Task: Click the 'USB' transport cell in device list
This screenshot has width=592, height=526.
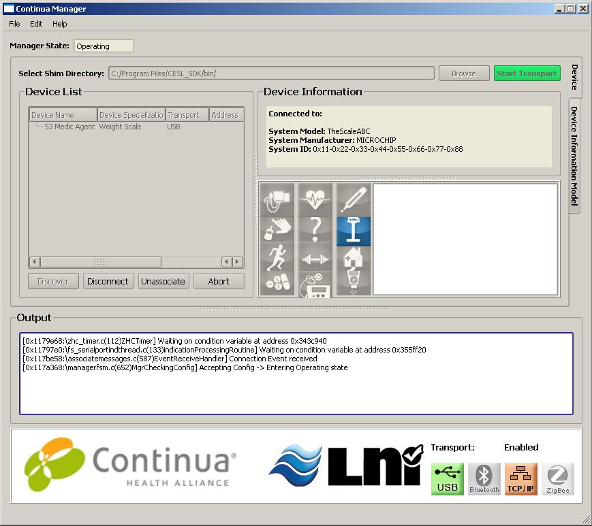Action: coord(173,127)
